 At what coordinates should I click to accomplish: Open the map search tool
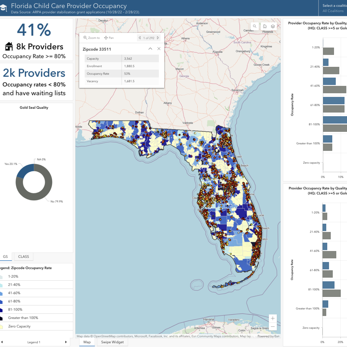pos(255,26)
